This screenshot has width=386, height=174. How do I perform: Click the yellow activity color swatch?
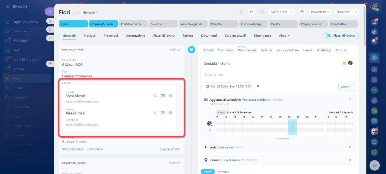point(344,63)
